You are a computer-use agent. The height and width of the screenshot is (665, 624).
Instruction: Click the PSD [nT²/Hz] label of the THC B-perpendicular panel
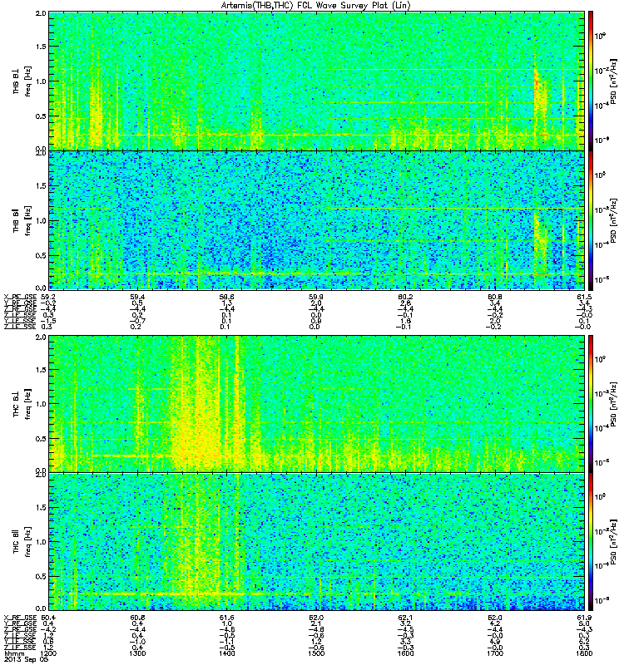point(613,404)
